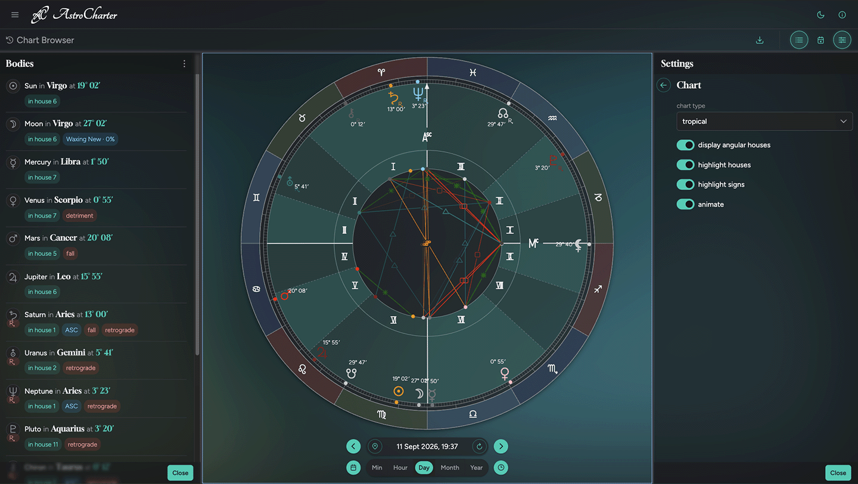Click the Bodies panel scrollbar

(x=197, y=214)
